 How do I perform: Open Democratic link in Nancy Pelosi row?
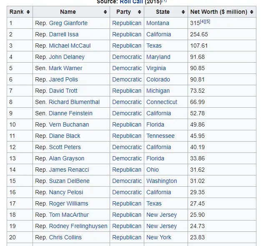pos(127,192)
